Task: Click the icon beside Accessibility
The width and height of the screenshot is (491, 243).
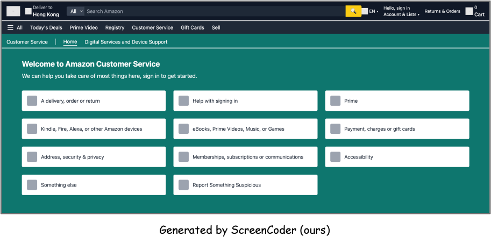Action: coord(335,157)
